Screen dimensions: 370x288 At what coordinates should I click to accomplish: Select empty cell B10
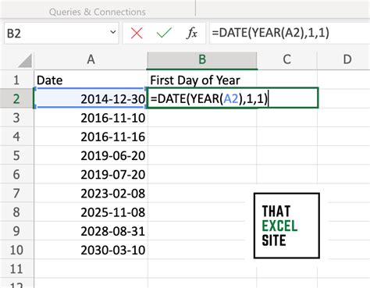[202, 250]
